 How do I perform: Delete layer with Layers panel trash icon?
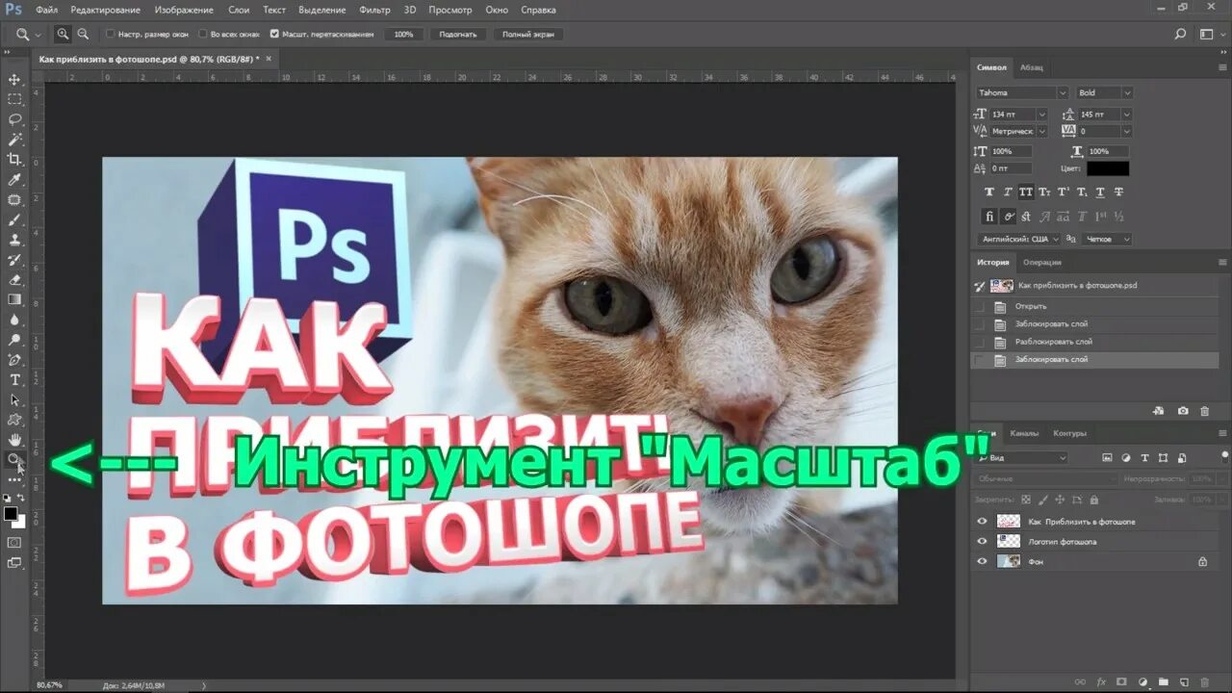[x=1206, y=682]
